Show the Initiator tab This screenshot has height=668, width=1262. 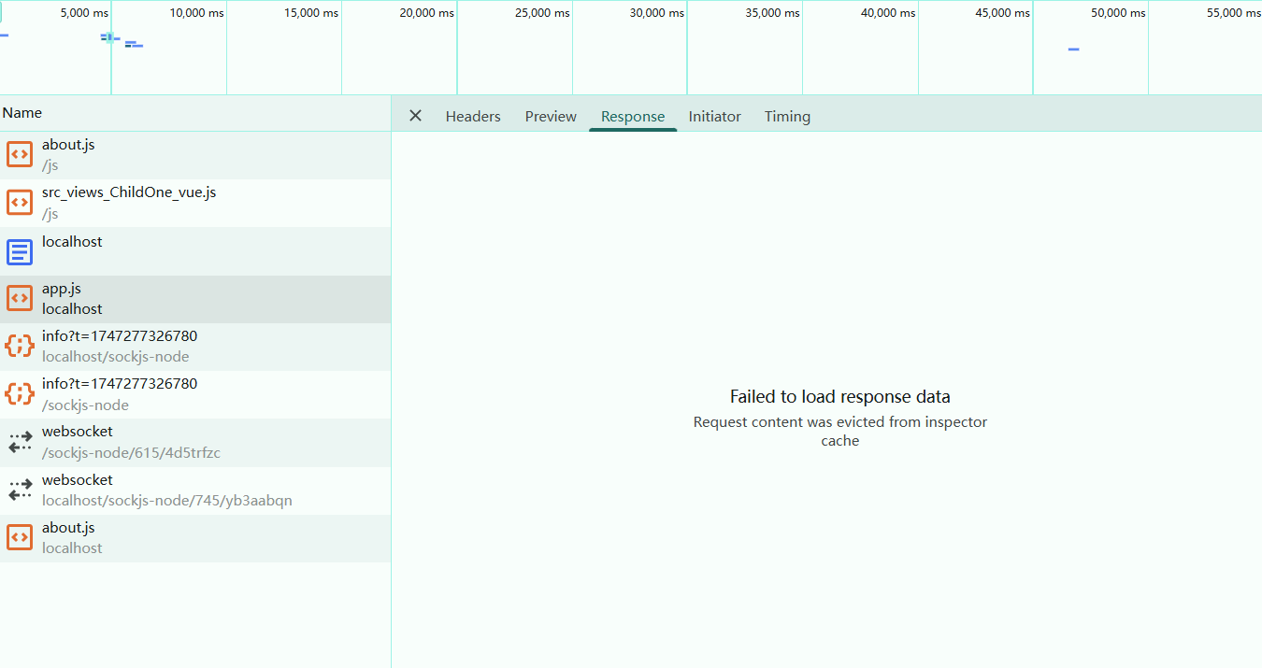click(x=714, y=117)
